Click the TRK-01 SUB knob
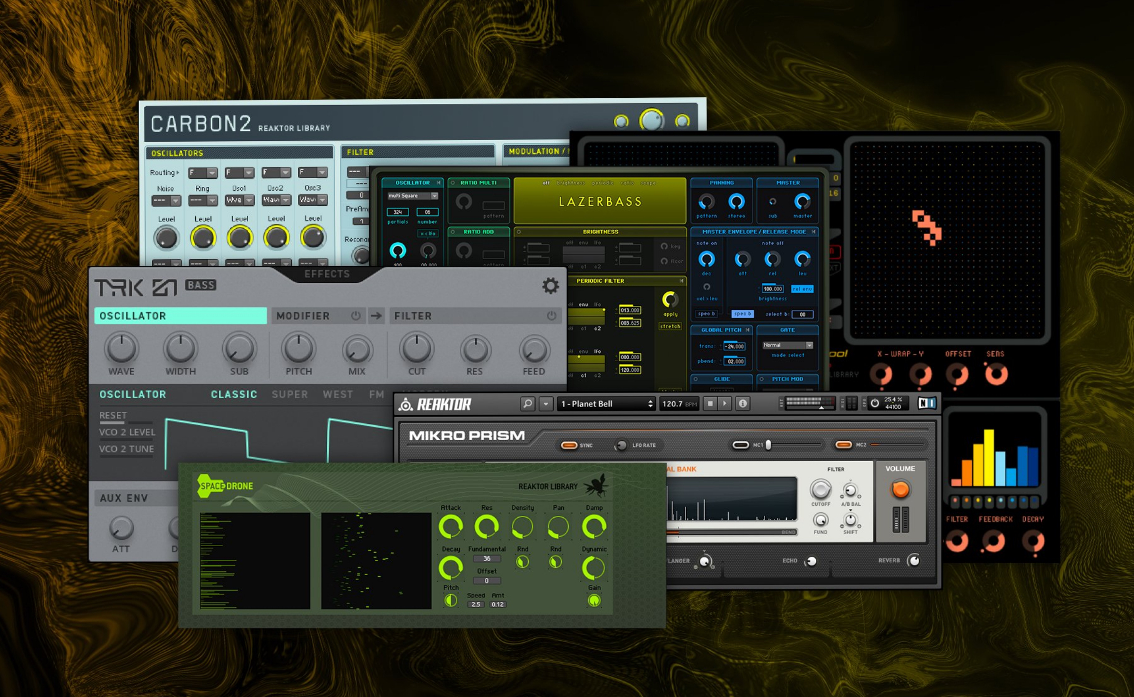1134x697 pixels. tap(239, 349)
